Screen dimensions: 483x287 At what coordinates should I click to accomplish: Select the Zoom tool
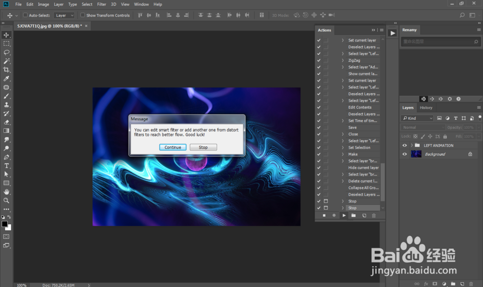point(6,201)
